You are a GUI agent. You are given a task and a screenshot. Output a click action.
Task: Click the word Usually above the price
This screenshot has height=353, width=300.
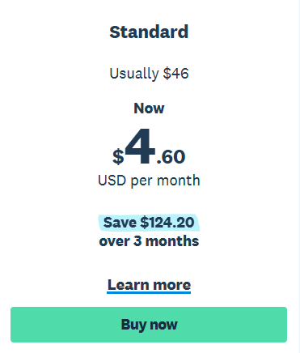tap(134, 74)
